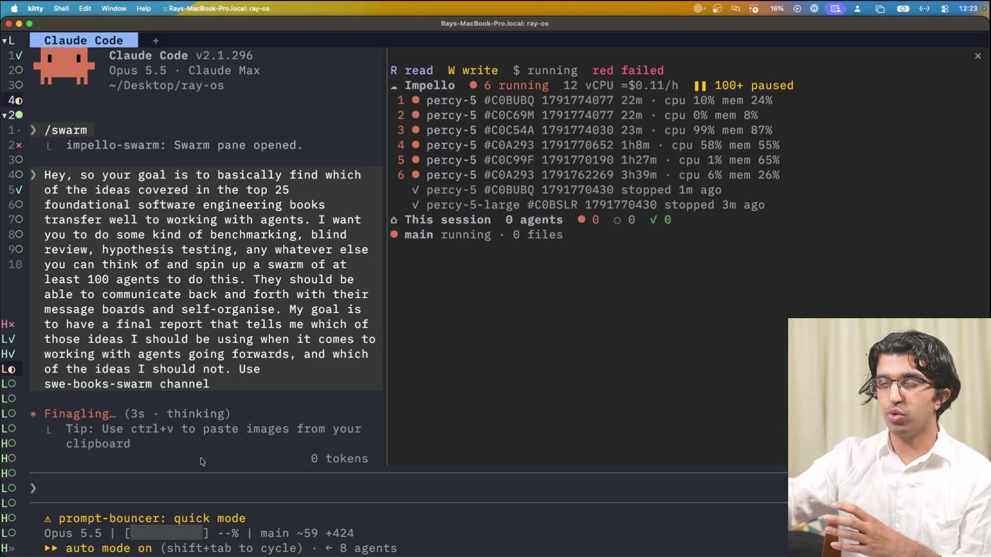The height and width of the screenshot is (557, 991).
Task: Click the angle-bracket dots menu bar icon
Action: click(x=924, y=9)
